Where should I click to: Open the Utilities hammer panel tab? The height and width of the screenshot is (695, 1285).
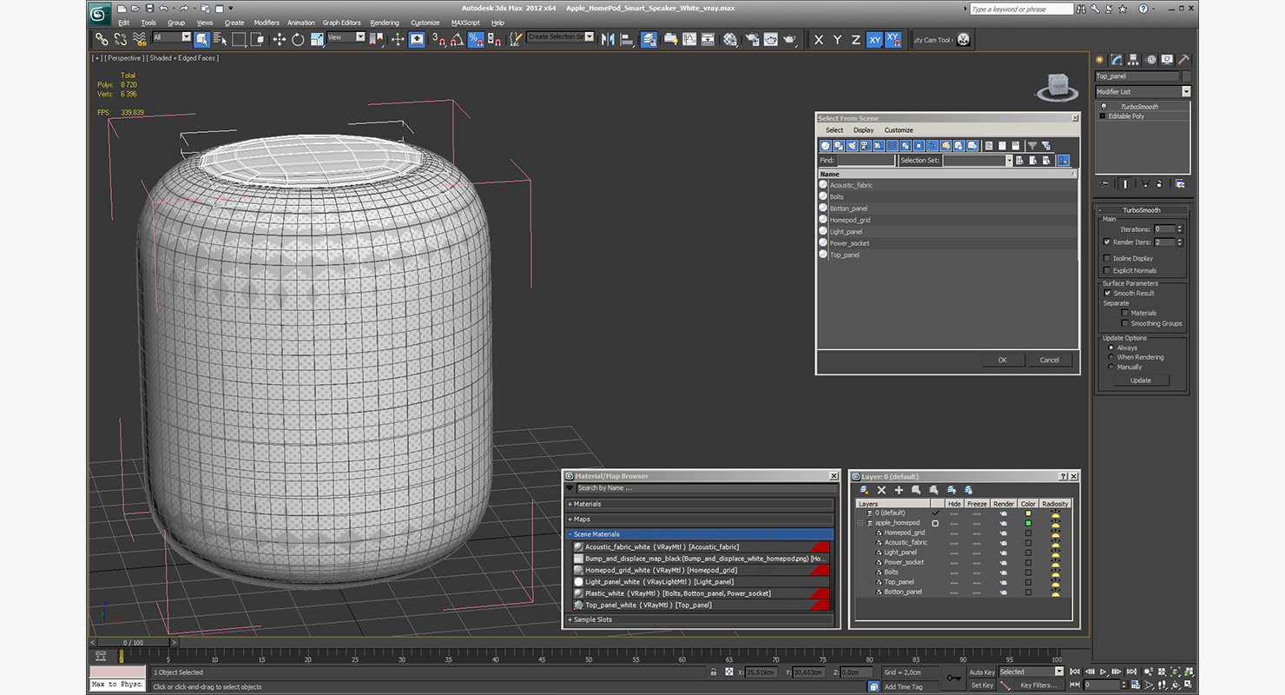1183,60
